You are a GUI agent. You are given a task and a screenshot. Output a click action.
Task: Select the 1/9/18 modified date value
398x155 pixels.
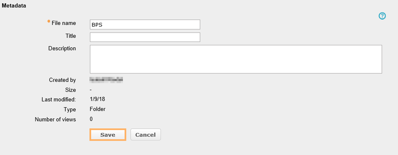point(97,99)
